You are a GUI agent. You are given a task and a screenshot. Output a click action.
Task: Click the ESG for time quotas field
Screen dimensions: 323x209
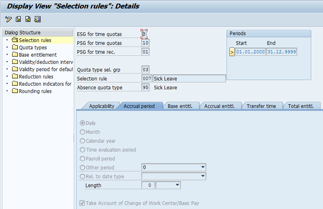coord(144,34)
